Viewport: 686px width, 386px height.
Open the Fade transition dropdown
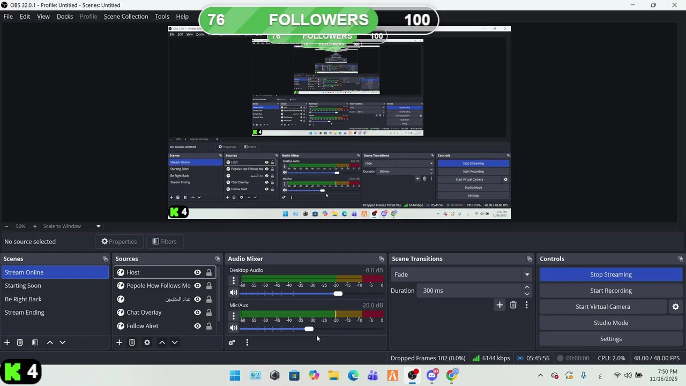pyautogui.click(x=461, y=274)
